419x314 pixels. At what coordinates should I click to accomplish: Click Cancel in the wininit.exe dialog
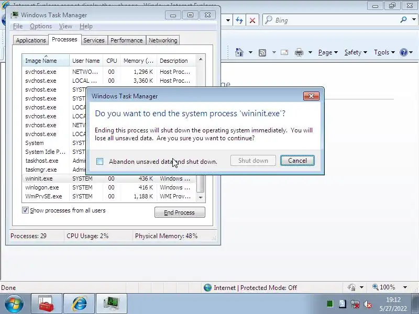[297, 161]
